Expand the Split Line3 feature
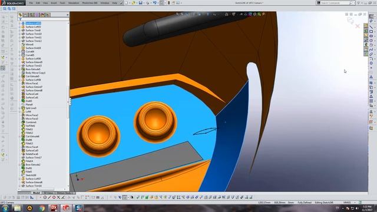 pos(19,108)
